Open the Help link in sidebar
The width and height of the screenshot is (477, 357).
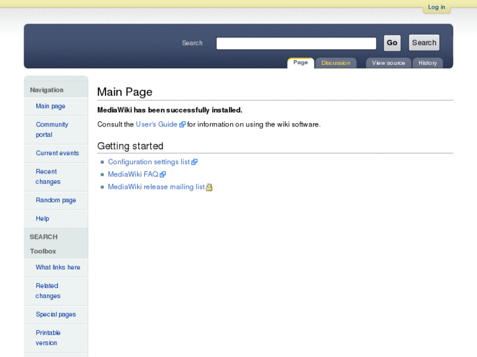(42, 218)
